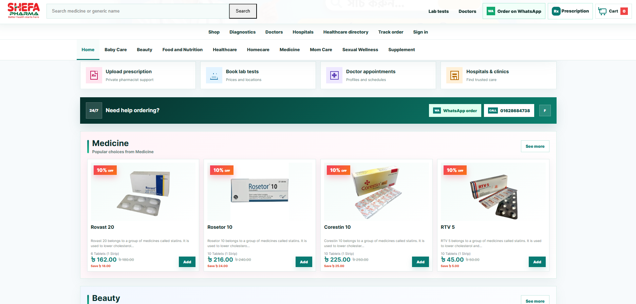636x304 pixels.
Task: Add Corestin 10 to cart
Action: tap(420, 262)
